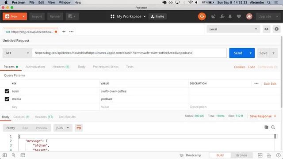Open the GET method dropdown

pyautogui.click(x=17, y=53)
